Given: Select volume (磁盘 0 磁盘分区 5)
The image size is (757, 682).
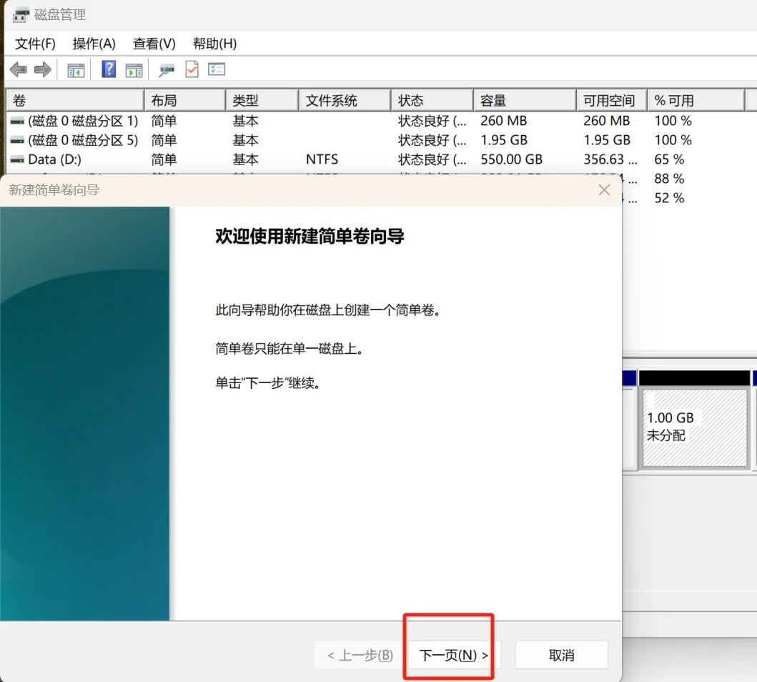Looking at the screenshot, I should tap(82, 140).
